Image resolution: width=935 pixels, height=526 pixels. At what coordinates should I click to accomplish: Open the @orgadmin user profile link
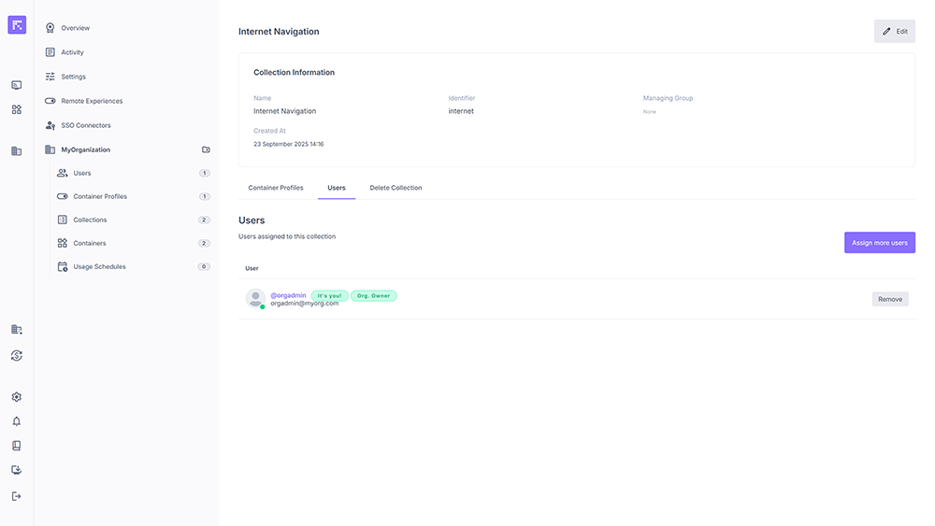pyautogui.click(x=288, y=295)
